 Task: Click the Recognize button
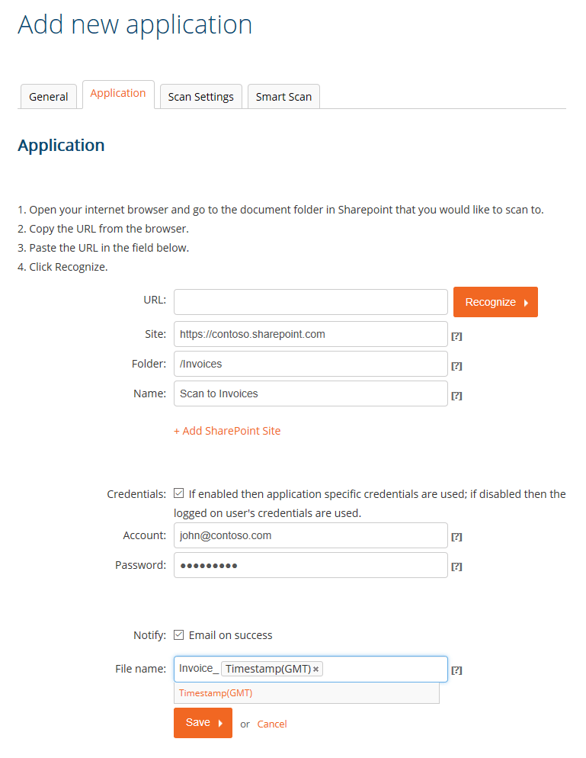(x=495, y=302)
